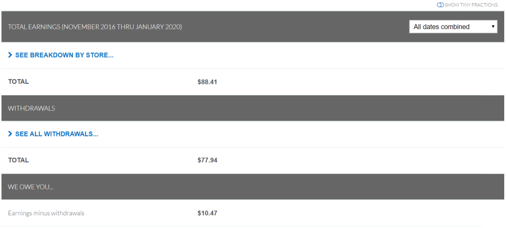This screenshot has height=228, width=506.
Task: Click the date selector's down arrow
Action: (493, 27)
